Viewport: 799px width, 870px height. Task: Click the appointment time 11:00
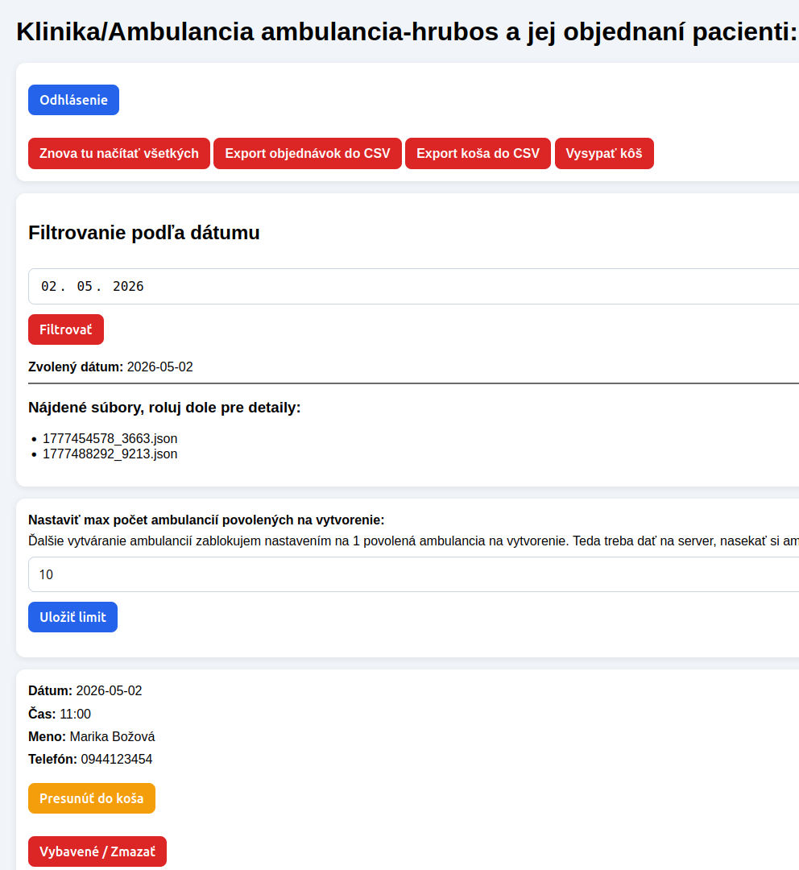(x=75, y=714)
